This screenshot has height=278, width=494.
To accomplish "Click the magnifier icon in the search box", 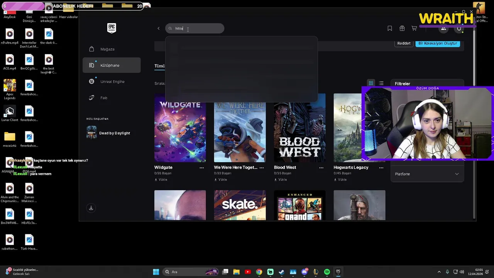I will pos(170,28).
